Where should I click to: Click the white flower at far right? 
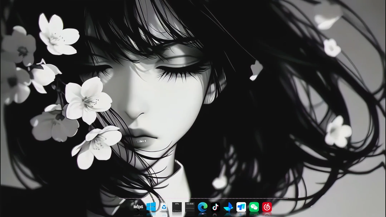[x=338, y=131]
